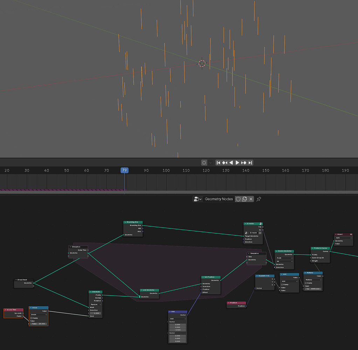
Task: Toggle auto keying record button
Action: (x=204, y=163)
